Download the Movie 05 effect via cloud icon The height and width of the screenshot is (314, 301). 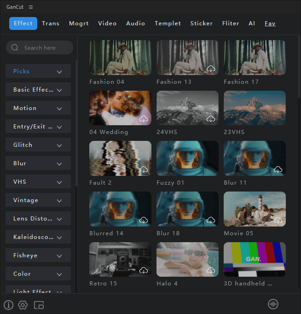click(x=278, y=220)
